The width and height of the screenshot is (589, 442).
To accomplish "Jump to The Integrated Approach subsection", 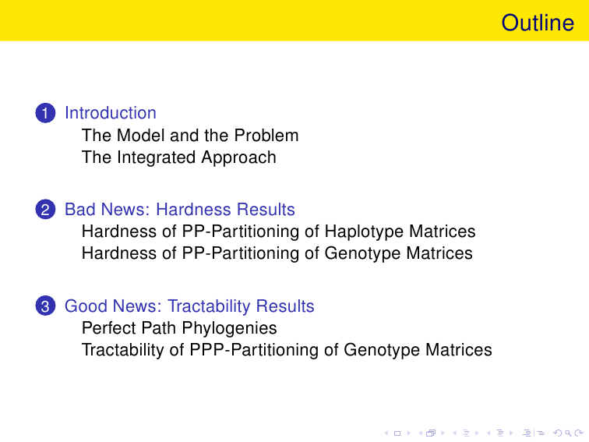I will [x=179, y=157].
